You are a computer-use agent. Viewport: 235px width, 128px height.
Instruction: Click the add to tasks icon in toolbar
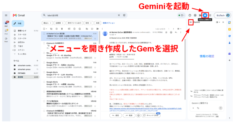(x=80, y=29)
